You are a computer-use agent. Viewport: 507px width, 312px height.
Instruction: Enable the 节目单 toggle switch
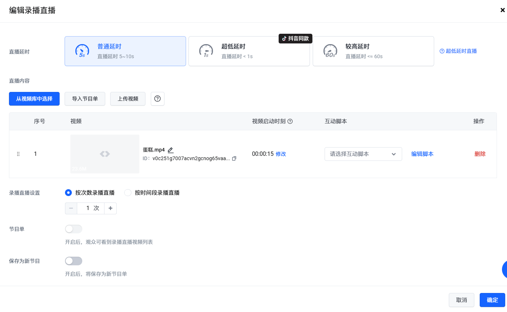click(x=74, y=229)
